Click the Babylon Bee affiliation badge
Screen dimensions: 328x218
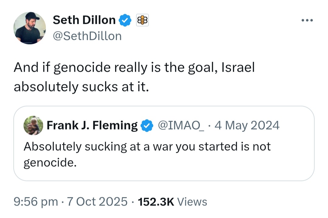click(x=142, y=20)
